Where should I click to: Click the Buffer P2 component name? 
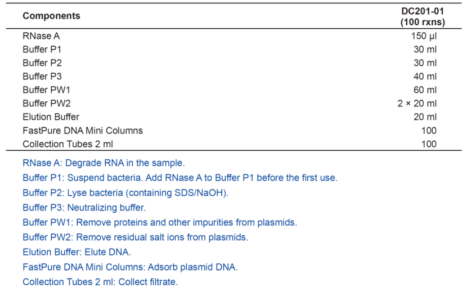tap(42, 63)
